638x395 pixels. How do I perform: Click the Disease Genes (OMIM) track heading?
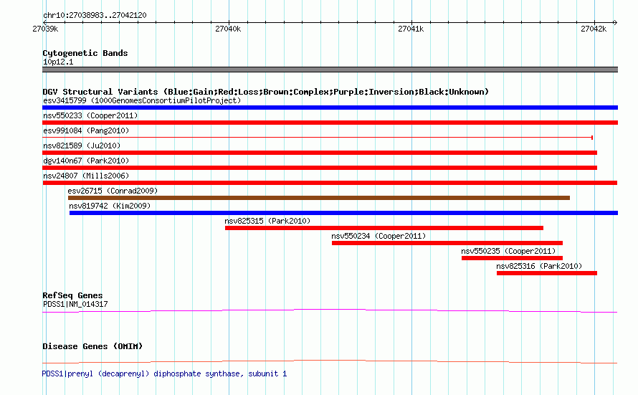tap(92, 346)
